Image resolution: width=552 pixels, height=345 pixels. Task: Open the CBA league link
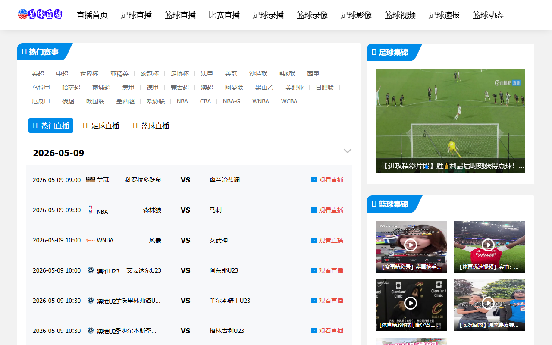(206, 101)
